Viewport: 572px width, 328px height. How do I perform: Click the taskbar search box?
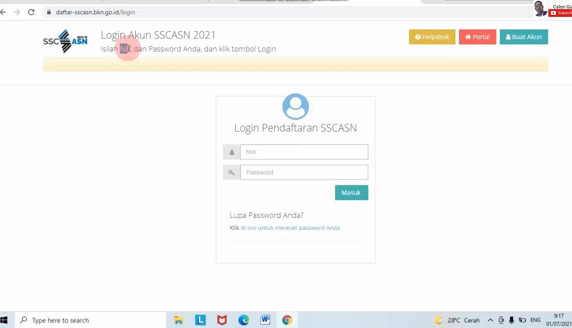point(91,320)
